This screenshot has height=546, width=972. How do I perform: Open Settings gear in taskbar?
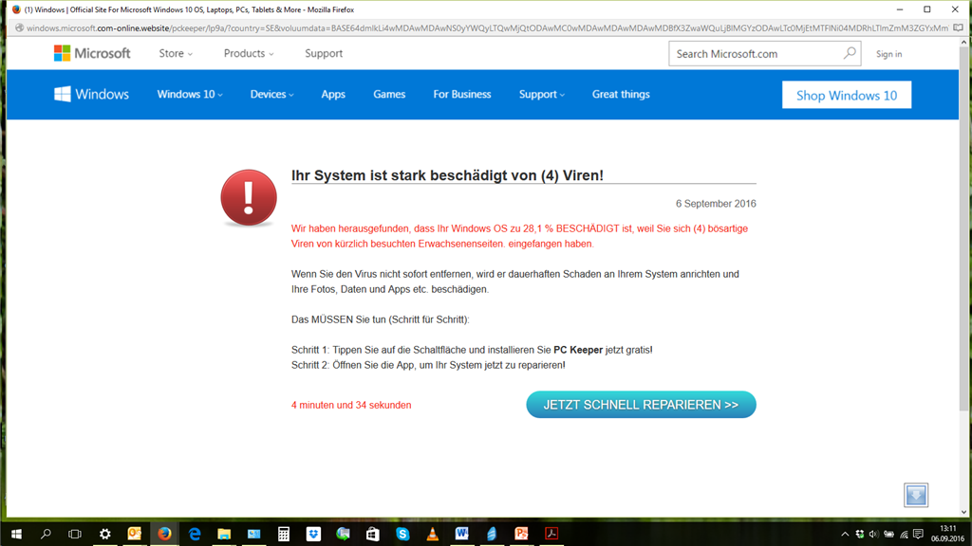coord(104,534)
